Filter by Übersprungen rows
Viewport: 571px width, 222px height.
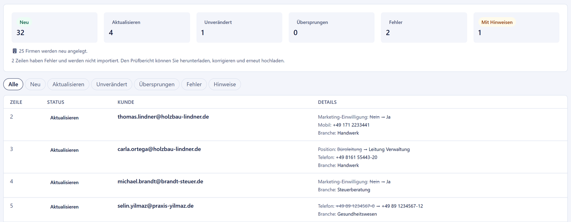157,84
